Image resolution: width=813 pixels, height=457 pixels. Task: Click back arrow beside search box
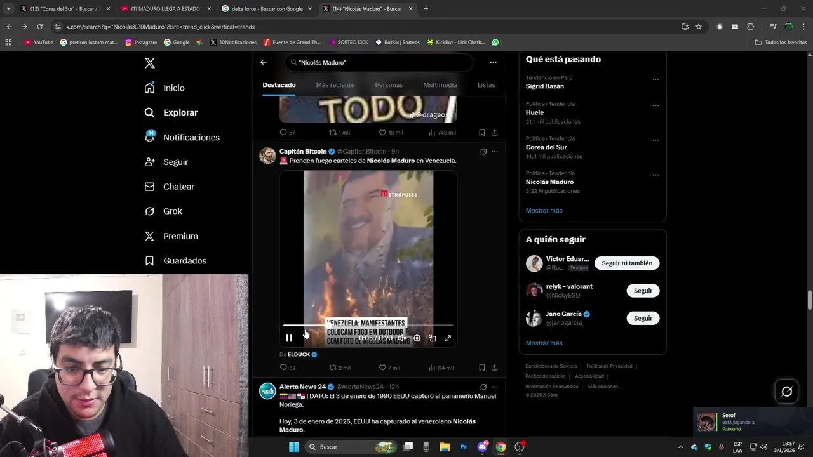264,62
